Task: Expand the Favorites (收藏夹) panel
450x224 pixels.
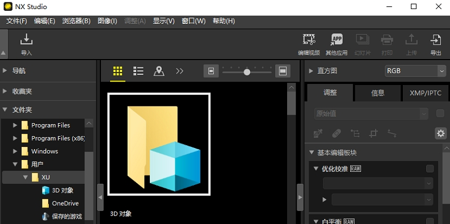Action: (x=5, y=91)
